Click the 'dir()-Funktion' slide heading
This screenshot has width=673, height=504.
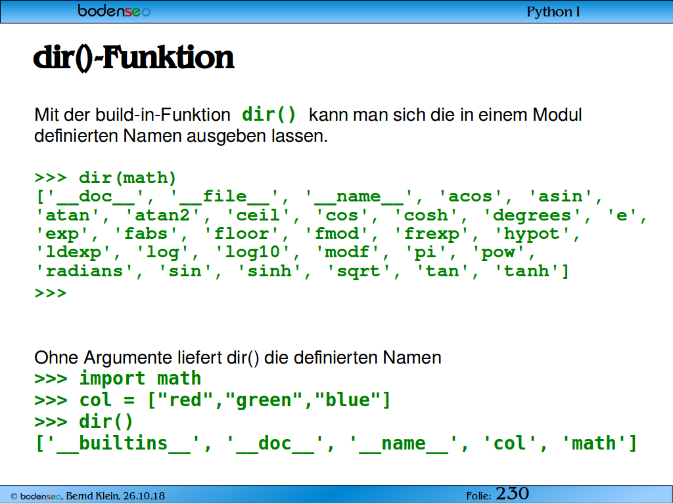tap(134, 58)
